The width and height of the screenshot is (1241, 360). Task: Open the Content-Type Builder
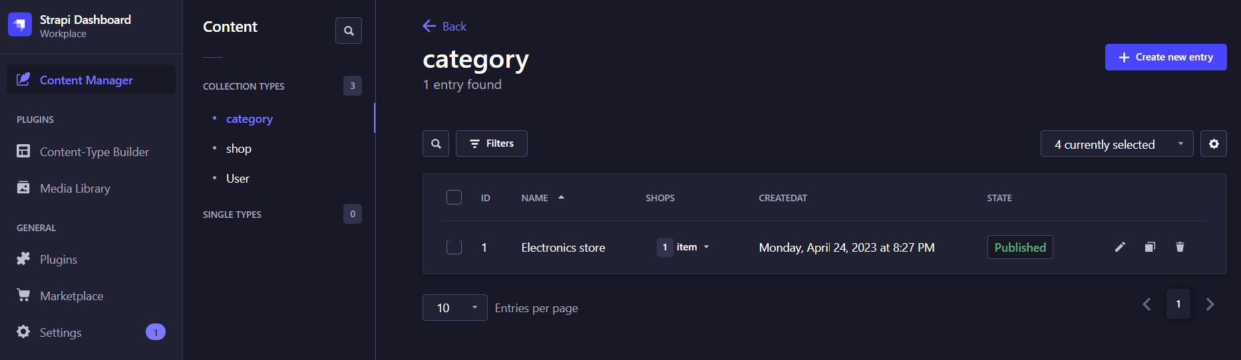pos(94,152)
